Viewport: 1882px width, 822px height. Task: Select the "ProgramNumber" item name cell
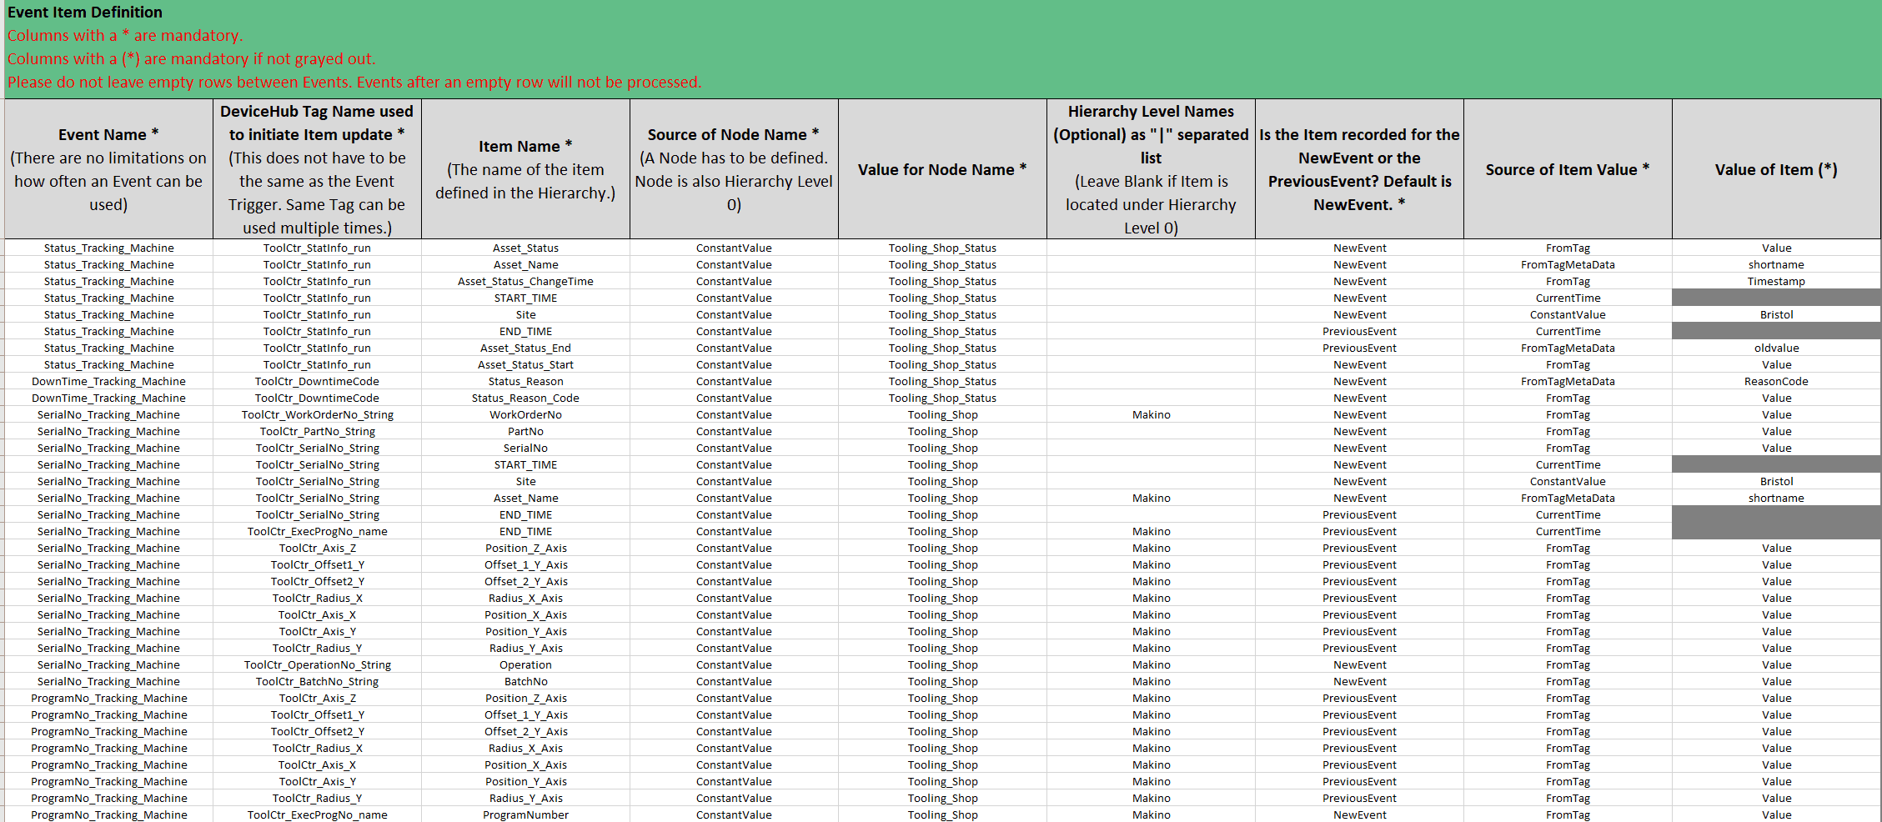tap(525, 814)
